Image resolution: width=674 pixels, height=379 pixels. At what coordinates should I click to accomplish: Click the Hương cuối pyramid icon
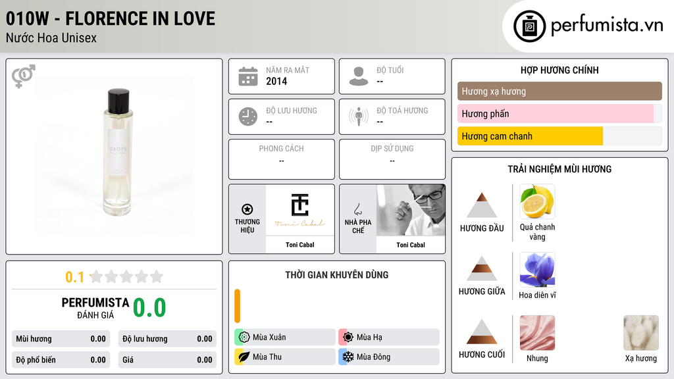(x=482, y=332)
